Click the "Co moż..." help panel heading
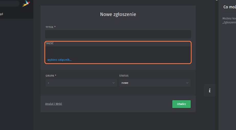Screen dimensions: 236x130 [x=229, y=7]
